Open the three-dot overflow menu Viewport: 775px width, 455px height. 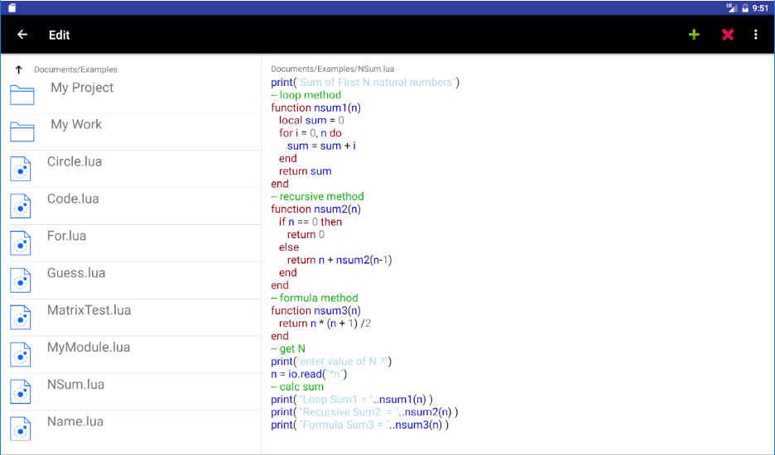[x=756, y=35]
